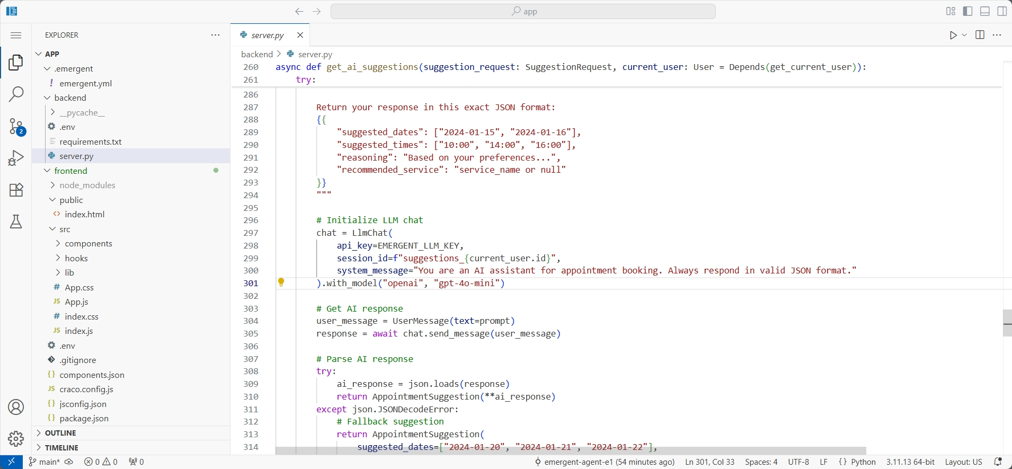Close the server.py tab
This screenshot has width=1012, height=469.
pos(300,35)
